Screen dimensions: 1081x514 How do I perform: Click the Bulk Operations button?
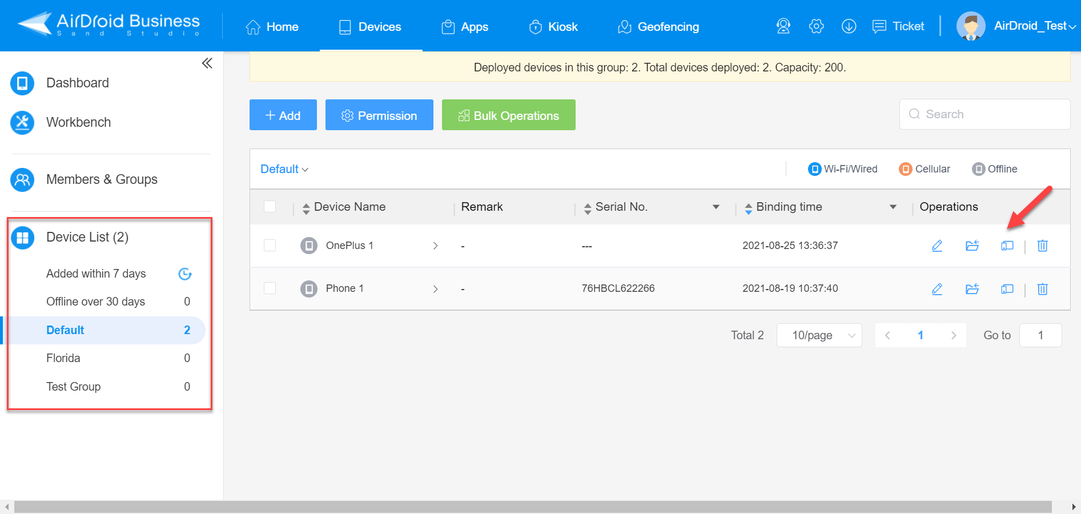(x=508, y=115)
